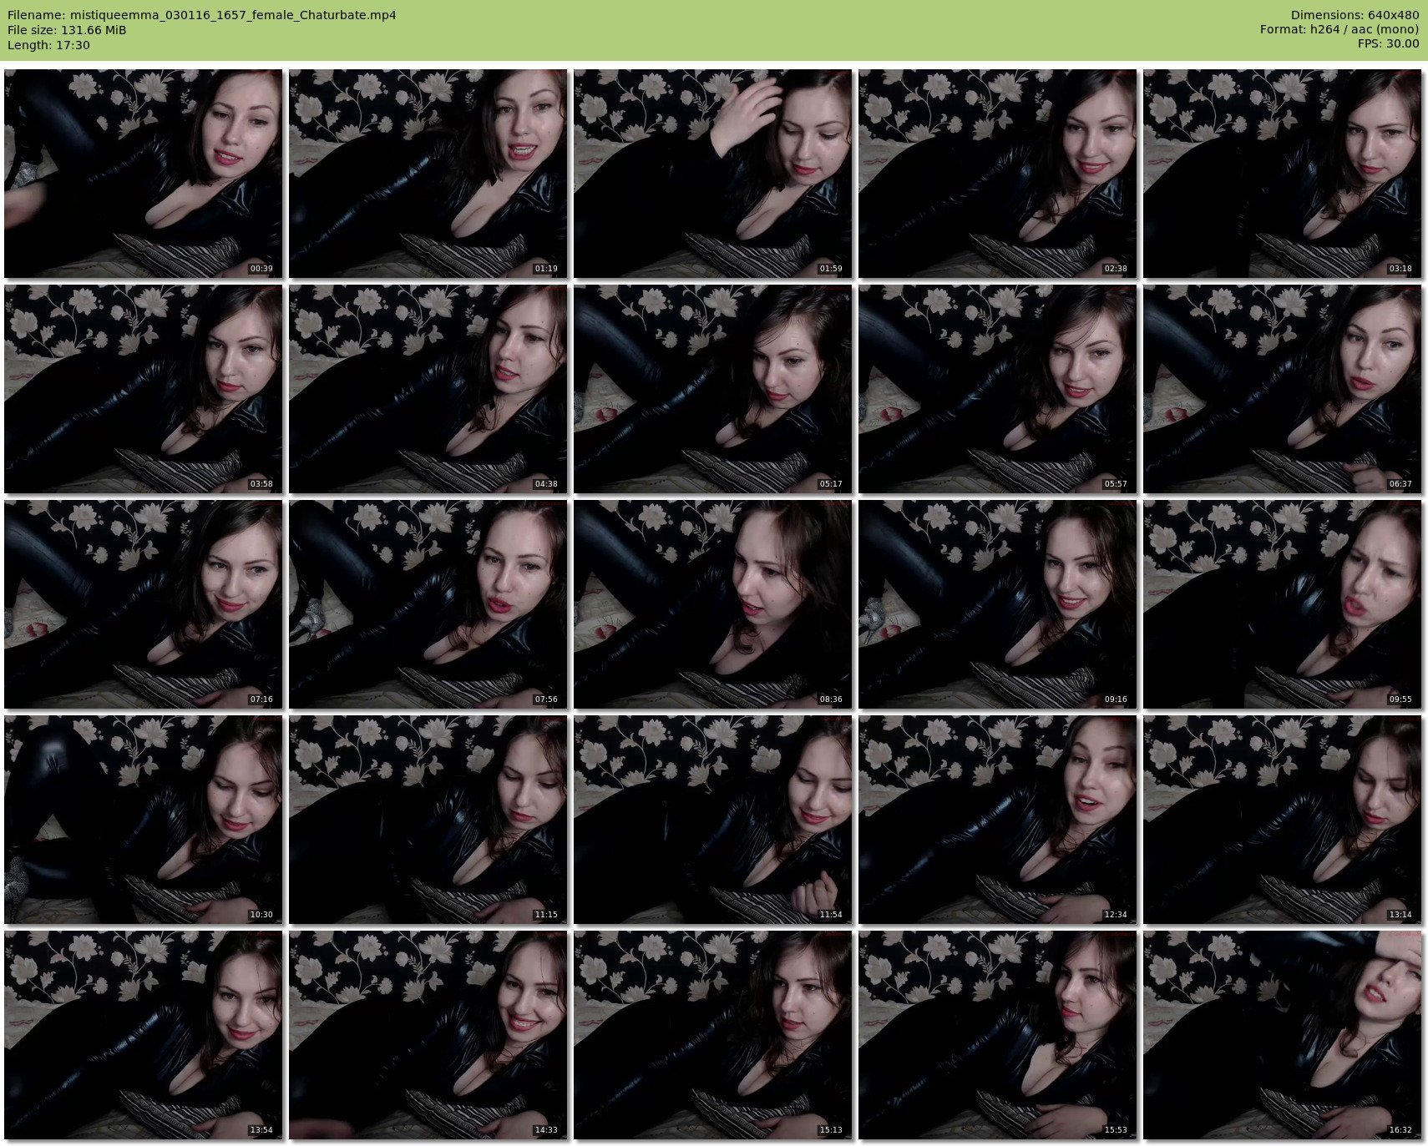
Task: Select the thumbnail at 11:15
Action: pyautogui.click(x=428, y=820)
